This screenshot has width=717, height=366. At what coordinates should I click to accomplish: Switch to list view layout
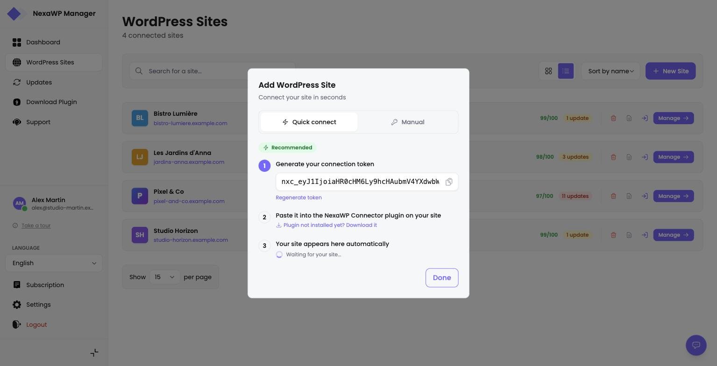coord(566,71)
